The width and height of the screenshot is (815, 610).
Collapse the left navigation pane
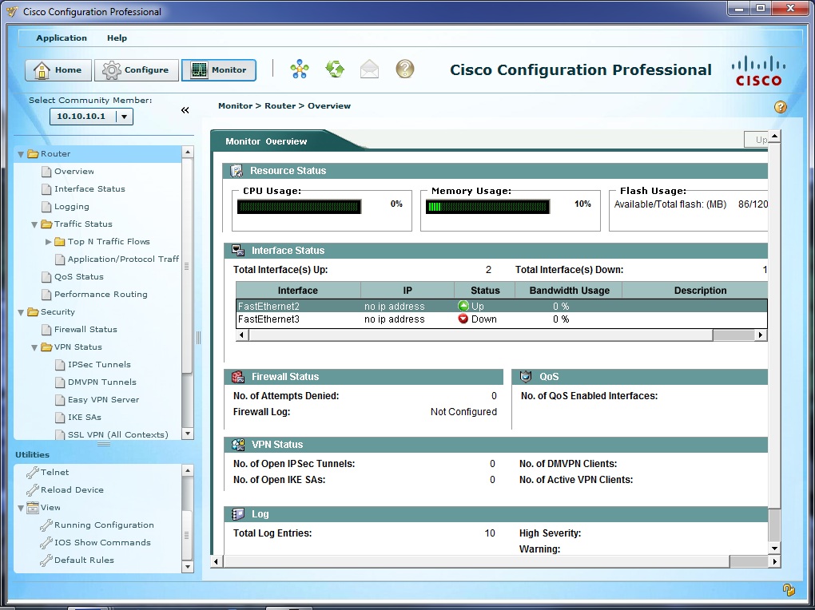click(x=185, y=110)
